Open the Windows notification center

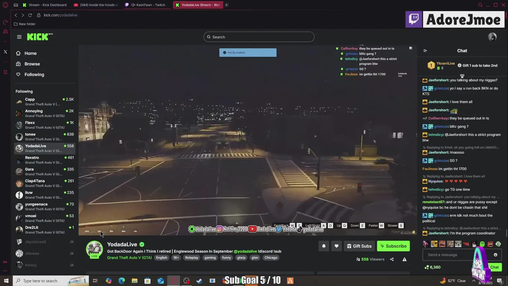(x=499, y=281)
